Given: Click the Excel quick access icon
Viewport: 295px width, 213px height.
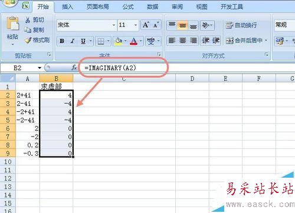Looking at the screenshot, I should click(25, 5).
